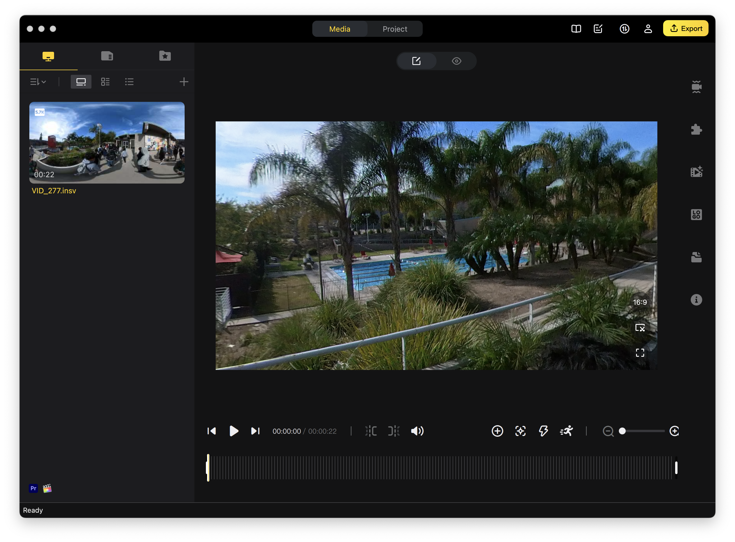Click the yellow Export button
The width and height of the screenshot is (735, 542).
click(686, 28)
